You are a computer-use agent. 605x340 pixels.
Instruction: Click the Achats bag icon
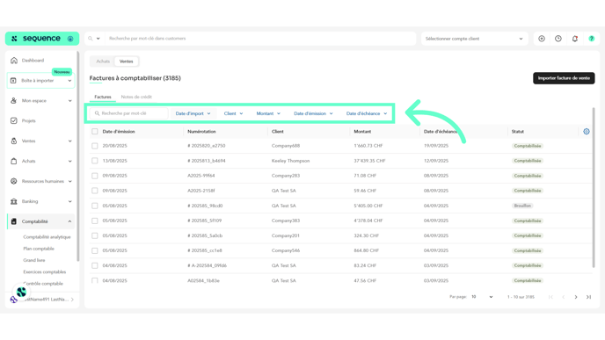pyautogui.click(x=14, y=161)
